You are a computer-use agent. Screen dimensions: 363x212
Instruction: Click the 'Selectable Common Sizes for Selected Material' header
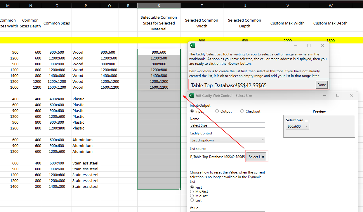(159, 23)
